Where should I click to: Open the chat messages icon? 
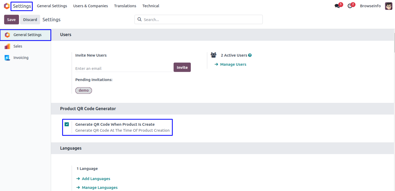point(337,6)
